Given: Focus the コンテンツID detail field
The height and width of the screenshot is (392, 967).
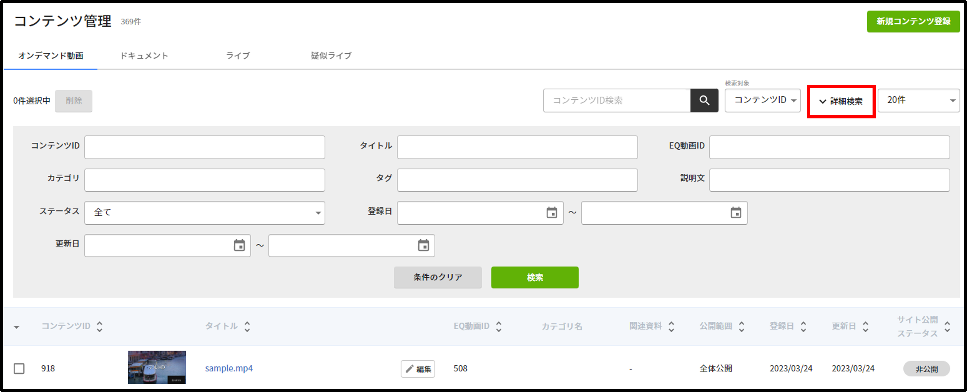Looking at the screenshot, I should click(204, 147).
